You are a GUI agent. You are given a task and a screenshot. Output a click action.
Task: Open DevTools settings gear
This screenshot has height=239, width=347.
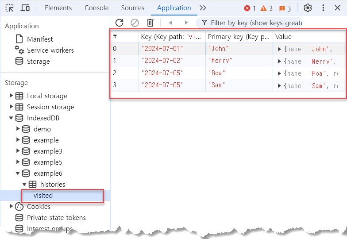308,8
